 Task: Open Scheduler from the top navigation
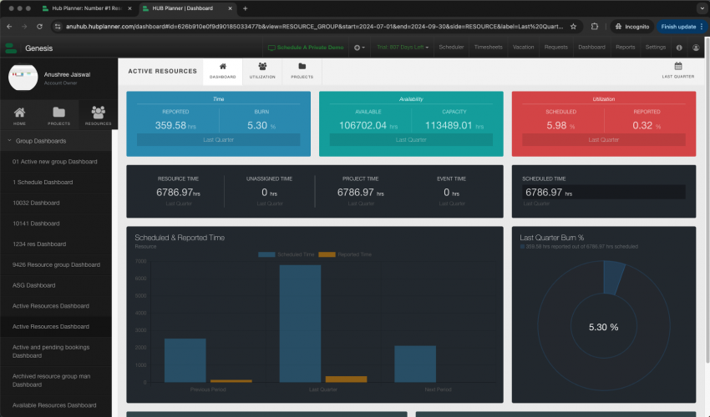(x=451, y=48)
